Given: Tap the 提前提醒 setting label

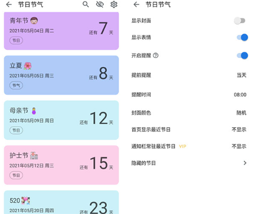Looking at the screenshot, I should click(141, 75).
